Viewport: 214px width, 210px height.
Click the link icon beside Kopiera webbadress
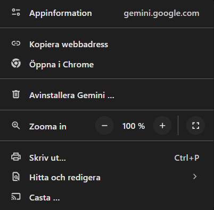pyautogui.click(x=16, y=43)
